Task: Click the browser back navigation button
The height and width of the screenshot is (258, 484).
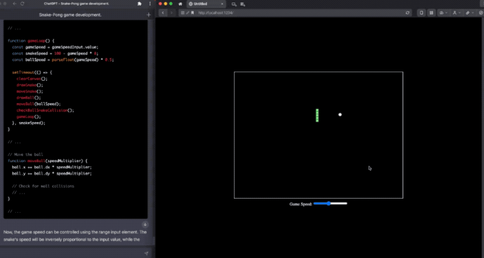Action: coord(163,12)
